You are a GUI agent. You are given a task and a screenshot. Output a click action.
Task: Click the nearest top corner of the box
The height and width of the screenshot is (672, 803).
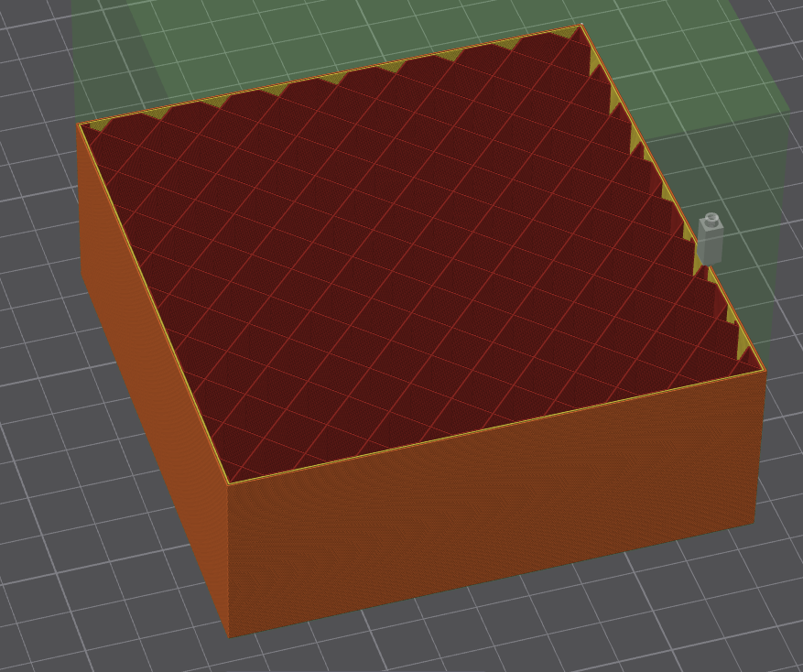pos(228,482)
